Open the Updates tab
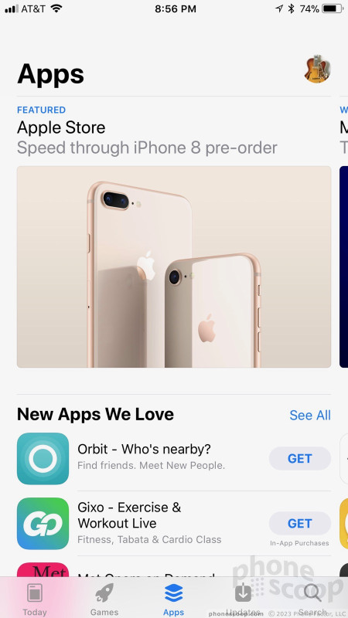The height and width of the screenshot is (618, 348). click(243, 599)
